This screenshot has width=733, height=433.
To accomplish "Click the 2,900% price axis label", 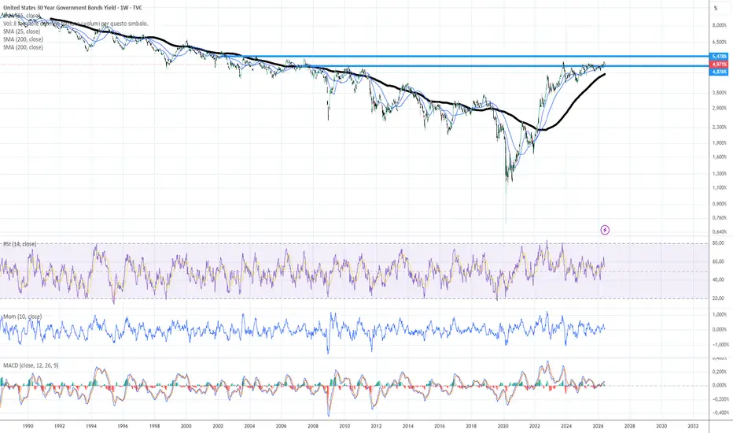I will tap(720, 108).
